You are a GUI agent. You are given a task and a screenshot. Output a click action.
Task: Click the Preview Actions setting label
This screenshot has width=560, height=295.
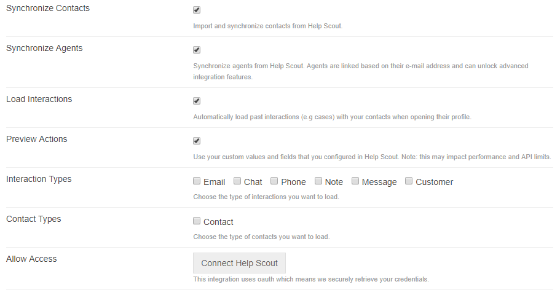click(x=37, y=140)
